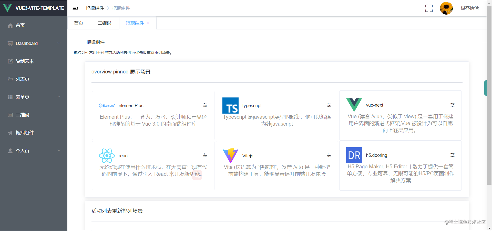492x231 pixels.
Task: Click the Vue logo on vue-next card
Action: pyautogui.click(x=354, y=105)
